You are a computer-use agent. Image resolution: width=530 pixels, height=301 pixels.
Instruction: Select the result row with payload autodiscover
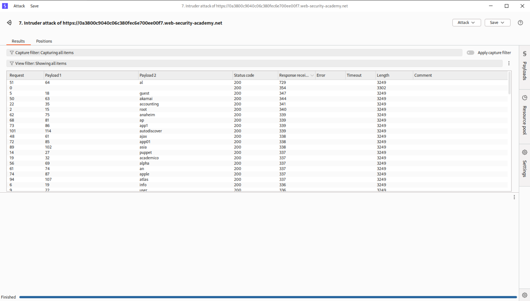click(151, 131)
